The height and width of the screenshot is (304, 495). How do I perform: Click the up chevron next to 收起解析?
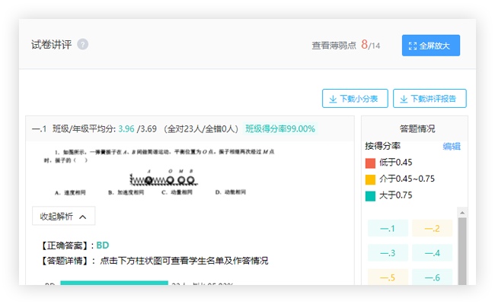tap(83, 217)
